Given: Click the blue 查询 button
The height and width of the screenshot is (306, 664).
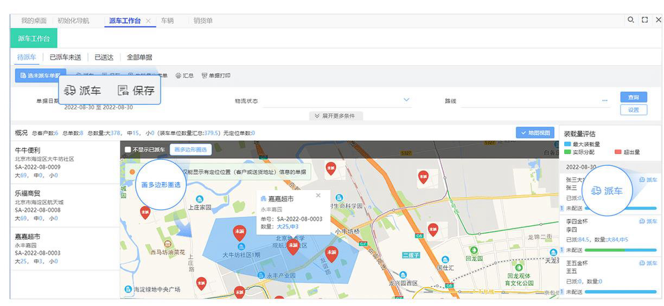Looking at the screenshot, I should point(633,97).
